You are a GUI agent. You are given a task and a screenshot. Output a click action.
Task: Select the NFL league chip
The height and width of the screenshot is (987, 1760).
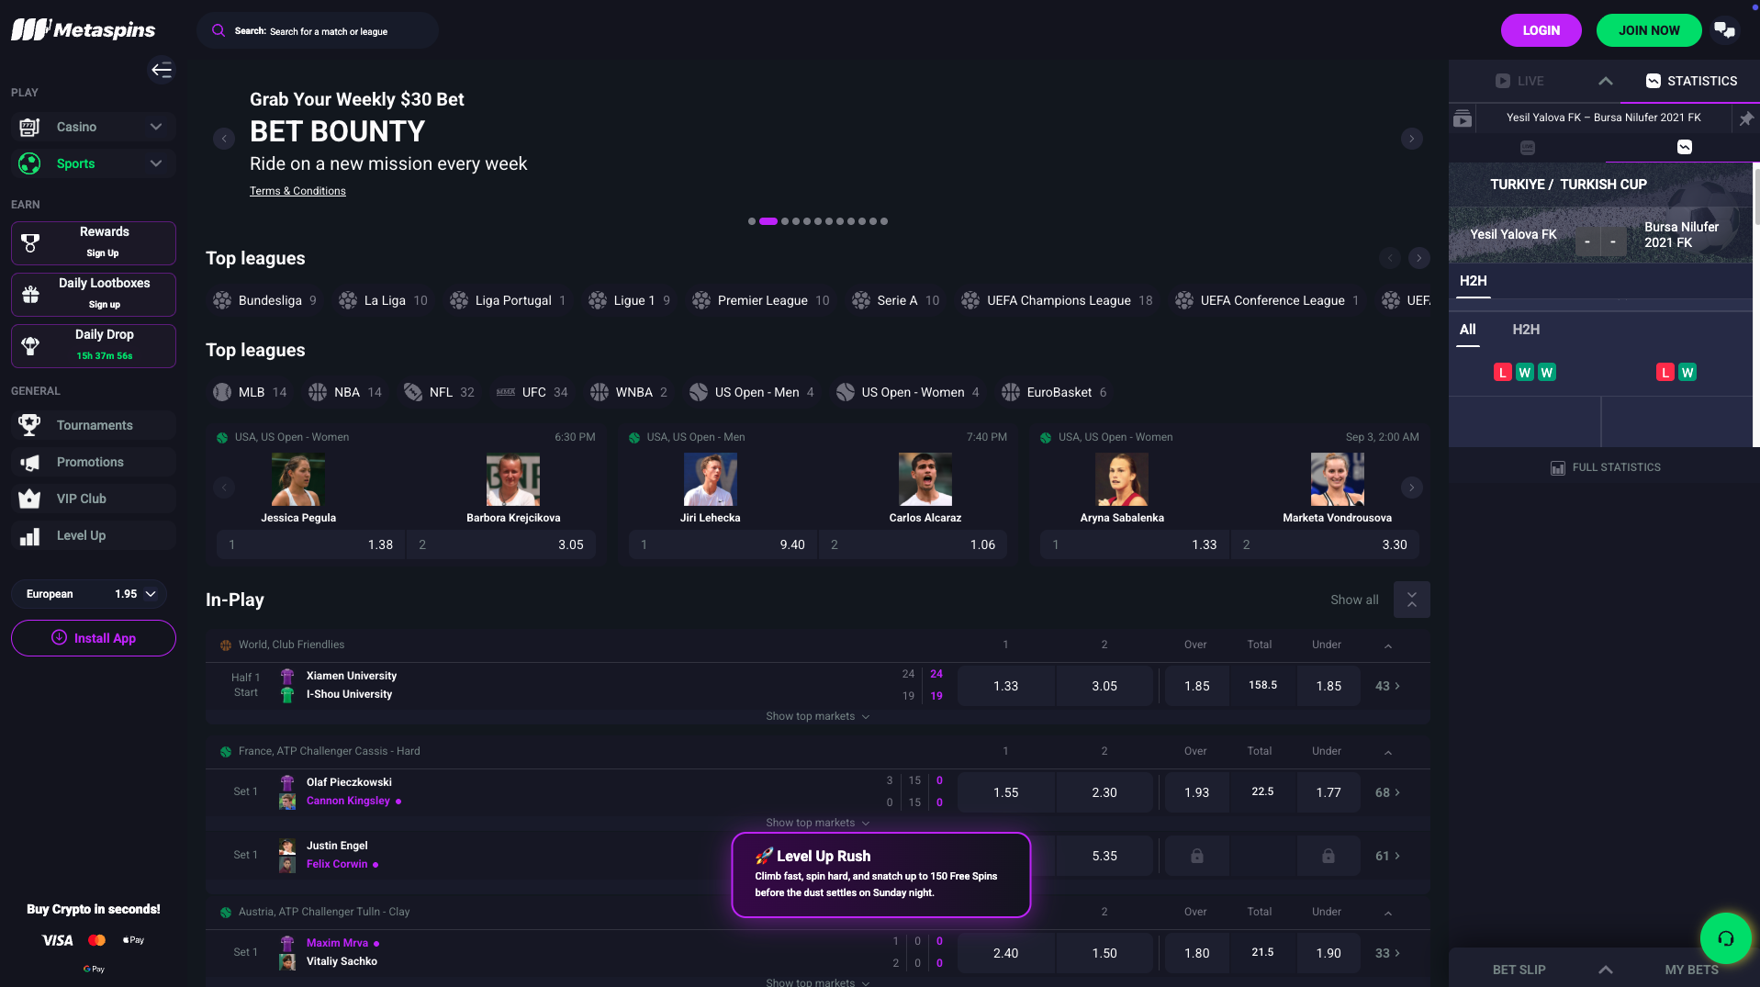(x=440, y=392)
